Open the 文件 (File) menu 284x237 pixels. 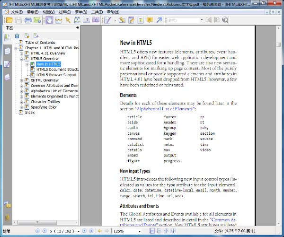coord(17,12)
